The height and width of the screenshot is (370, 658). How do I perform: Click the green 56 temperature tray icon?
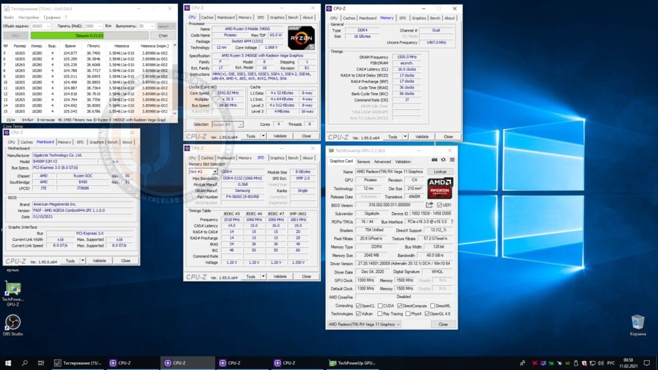(x=551, y=363)
